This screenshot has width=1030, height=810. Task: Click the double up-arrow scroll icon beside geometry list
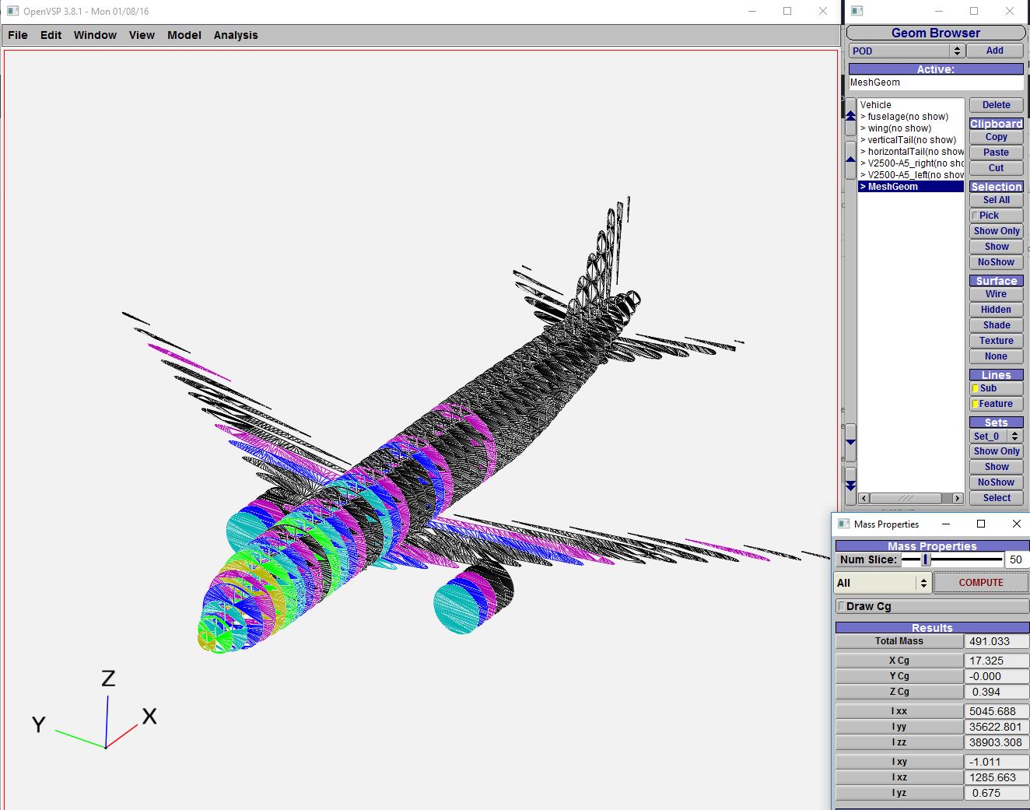coord(850,114)
